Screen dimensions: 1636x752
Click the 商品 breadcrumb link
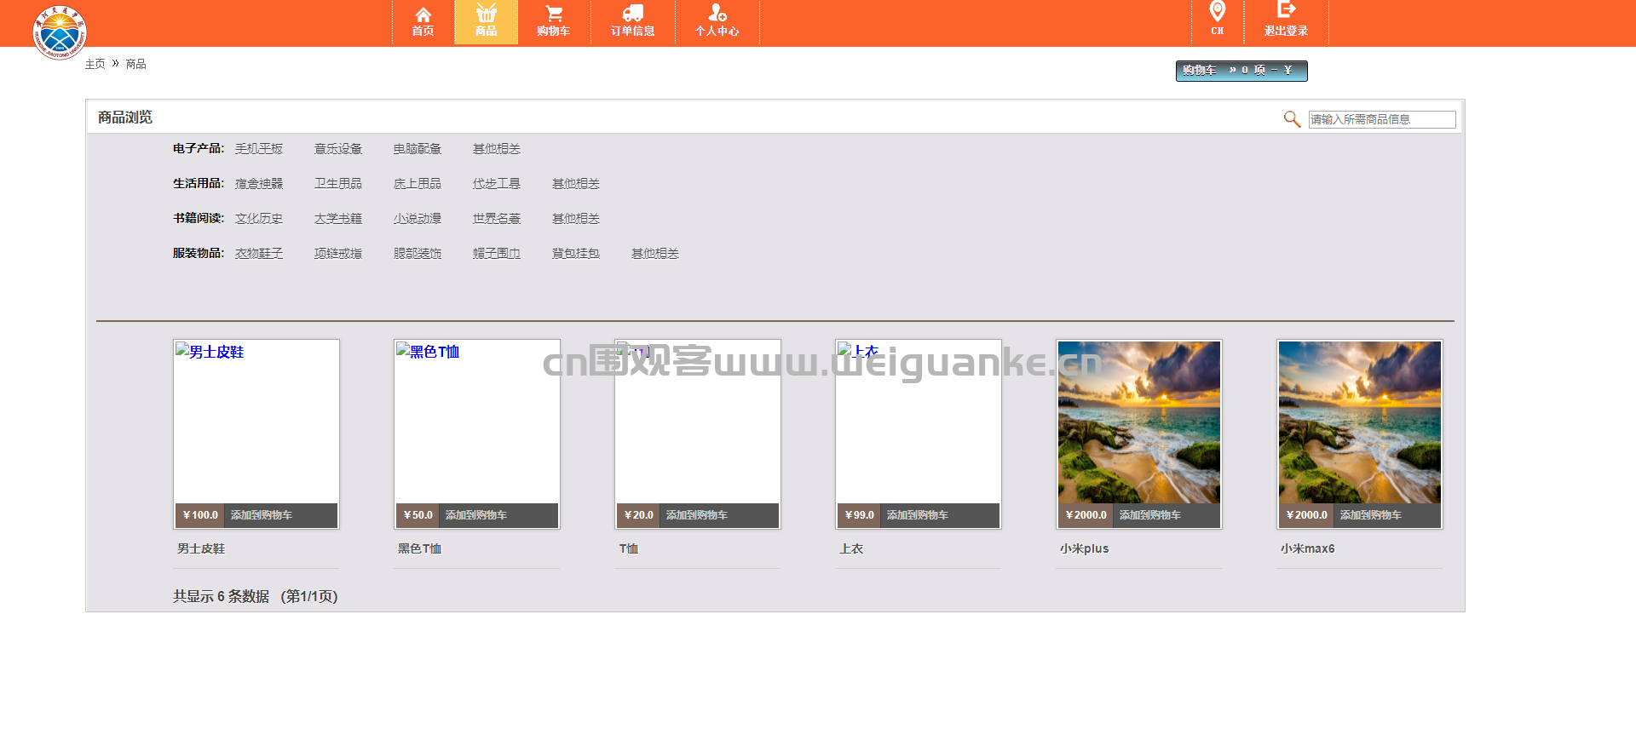pyautogui.click(x=135, y=64)
